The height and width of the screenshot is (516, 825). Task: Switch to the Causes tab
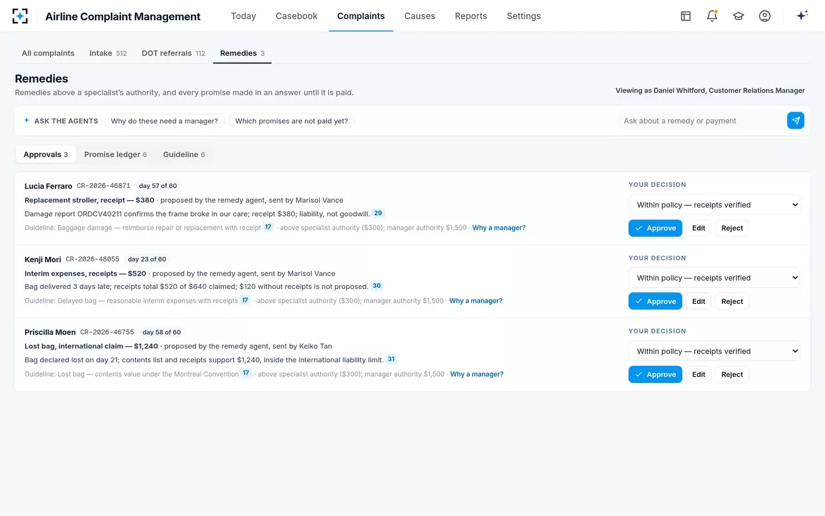pyautogui.click(x=420, y=16)
